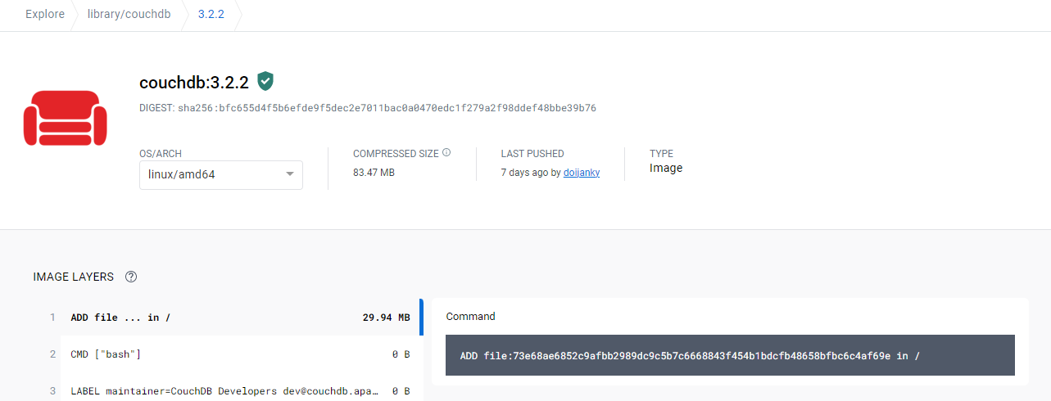Viewport: 1051px width, 401px height.
Task: Click the 29.94 MB layer size
Action: click(x=386, y=318)
